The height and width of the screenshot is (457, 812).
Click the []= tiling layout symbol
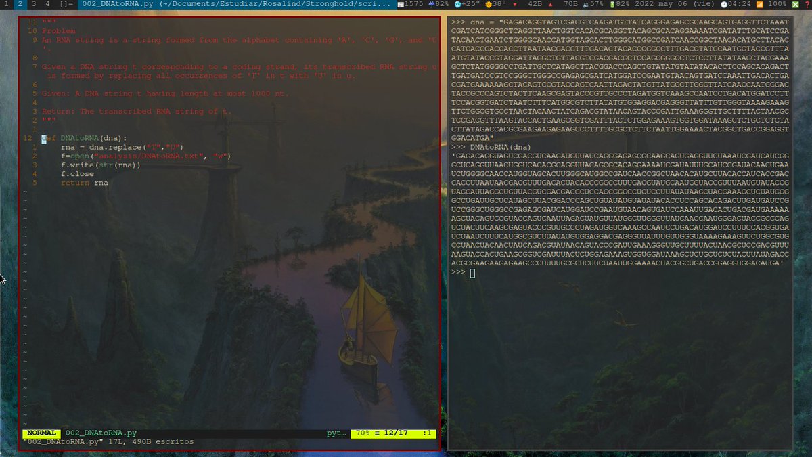click(x=66, y=4)
